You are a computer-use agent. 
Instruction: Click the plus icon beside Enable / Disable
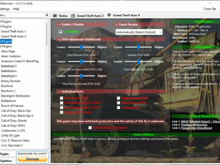tap(59, 24)
